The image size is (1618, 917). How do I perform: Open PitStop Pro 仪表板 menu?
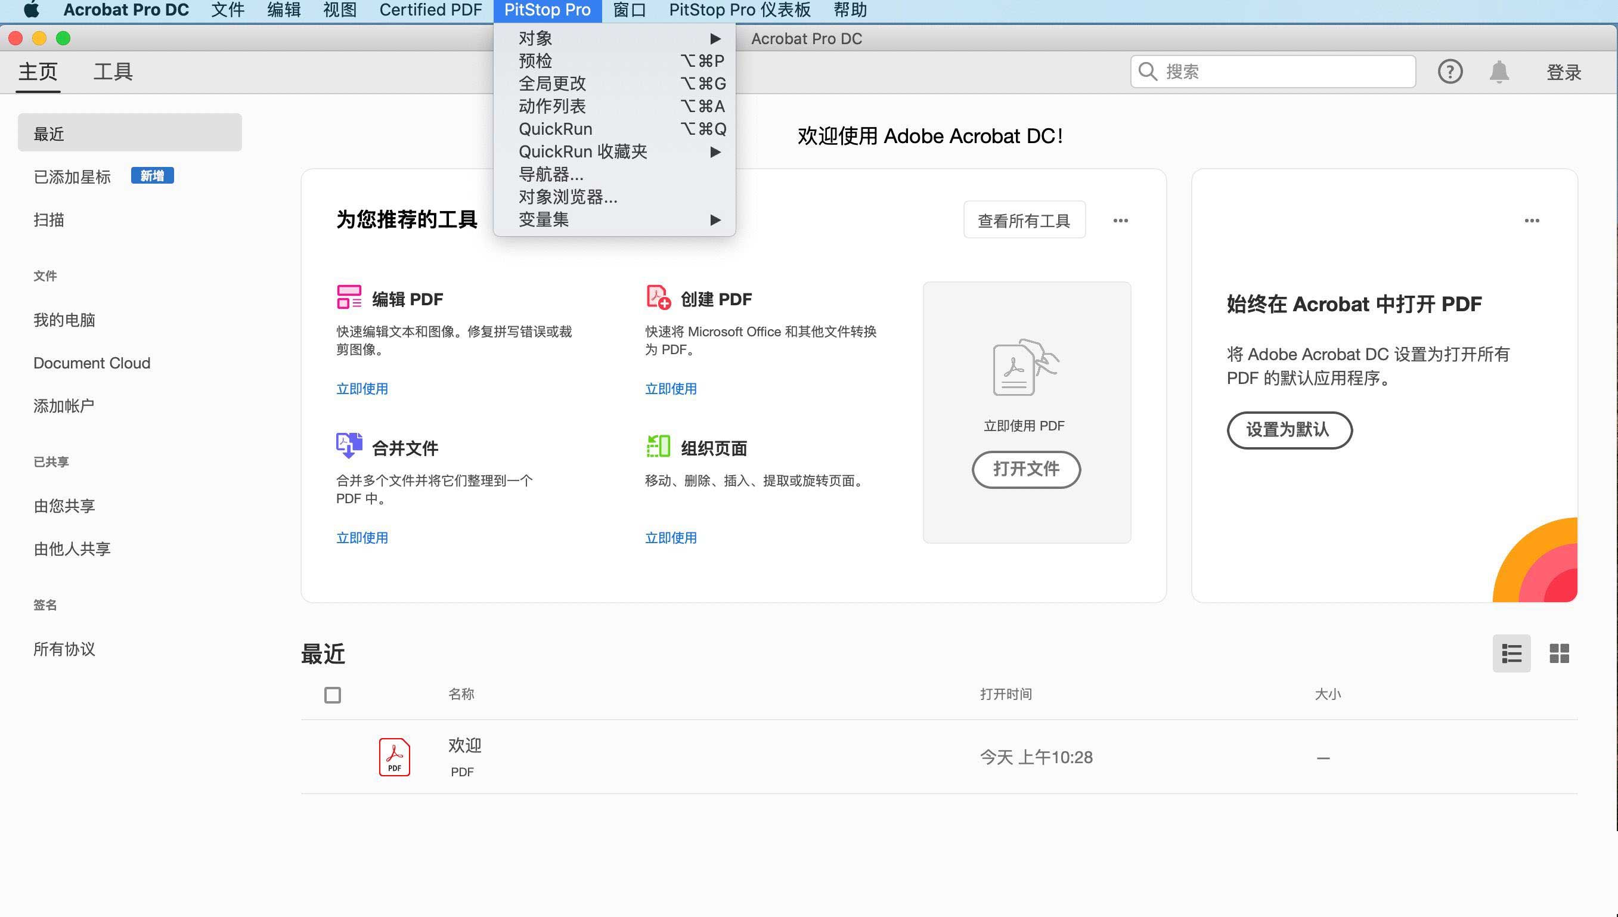(x=740, y=10)
